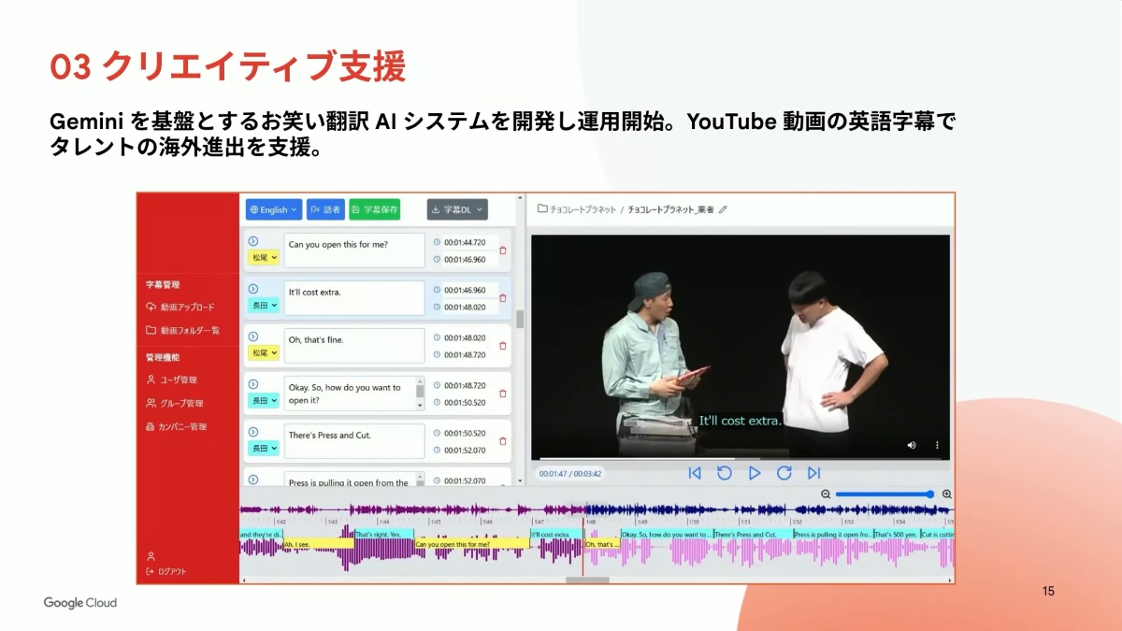Adjust the timeline zoom slider
The height and width of the screenshot is (631, 1122).
(x=885, y=494)
